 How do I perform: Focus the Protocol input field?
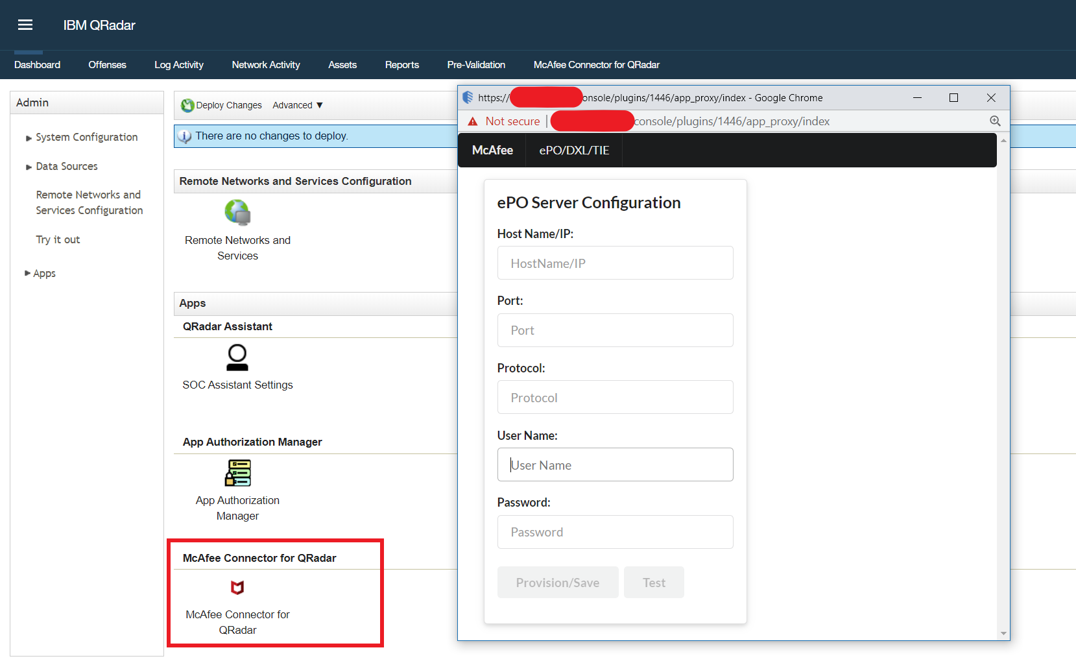(x=615, y=397)
